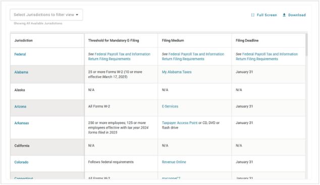Open the My Alabama Taxes link
The image size is (320, 185).
177,72
